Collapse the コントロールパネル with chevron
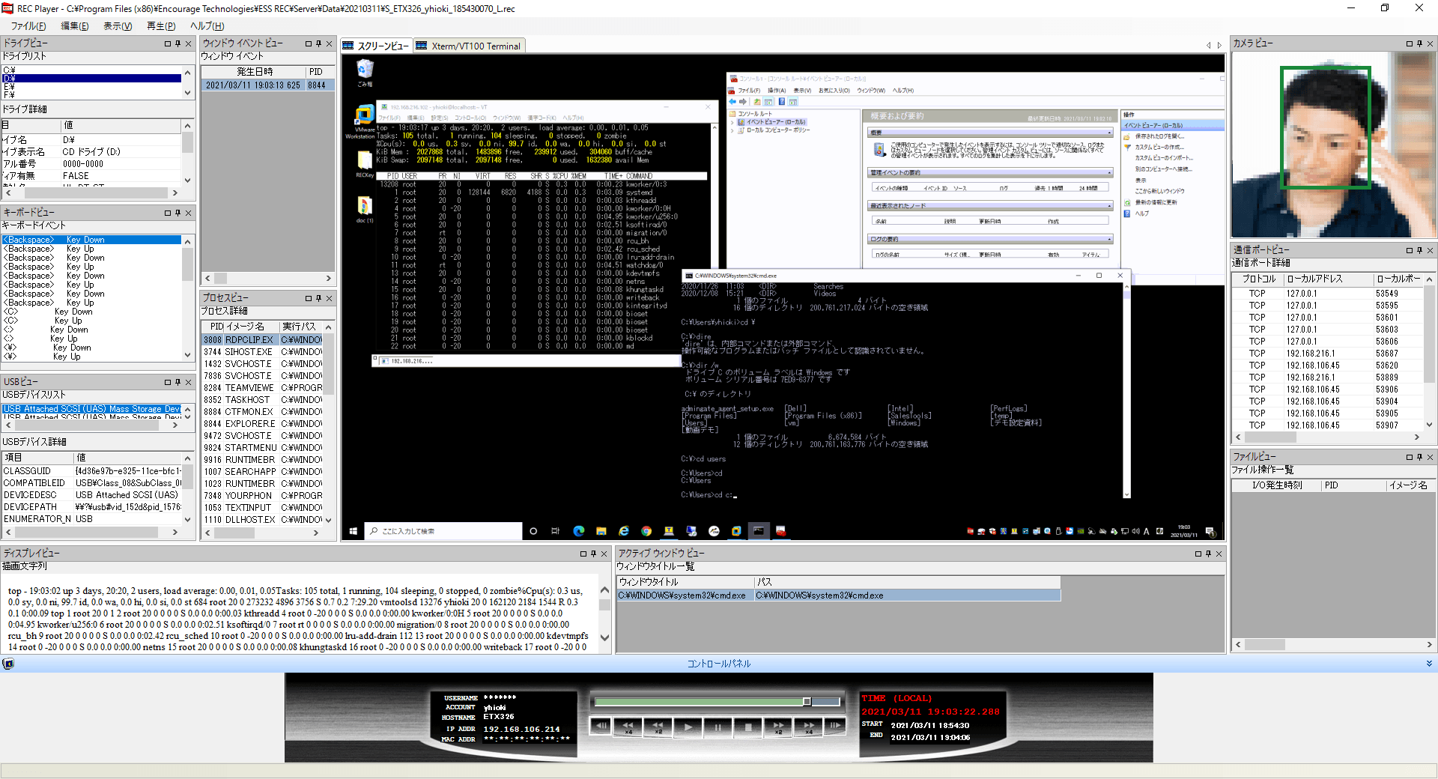The height and width of the screenshot is (779, 1438). tap(1428, 664)
